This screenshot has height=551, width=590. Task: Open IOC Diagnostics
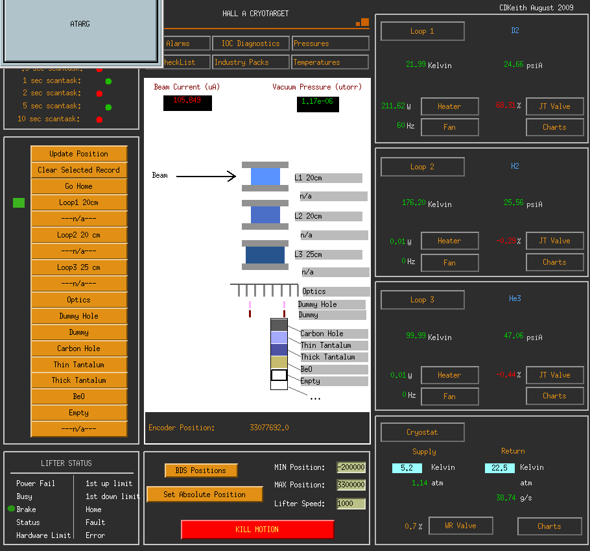251,43
